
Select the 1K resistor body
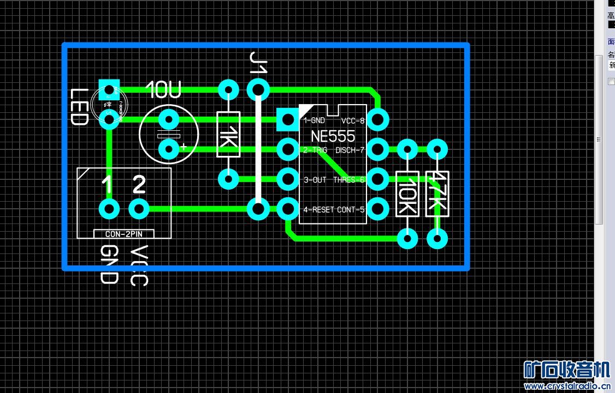(228, 135)
